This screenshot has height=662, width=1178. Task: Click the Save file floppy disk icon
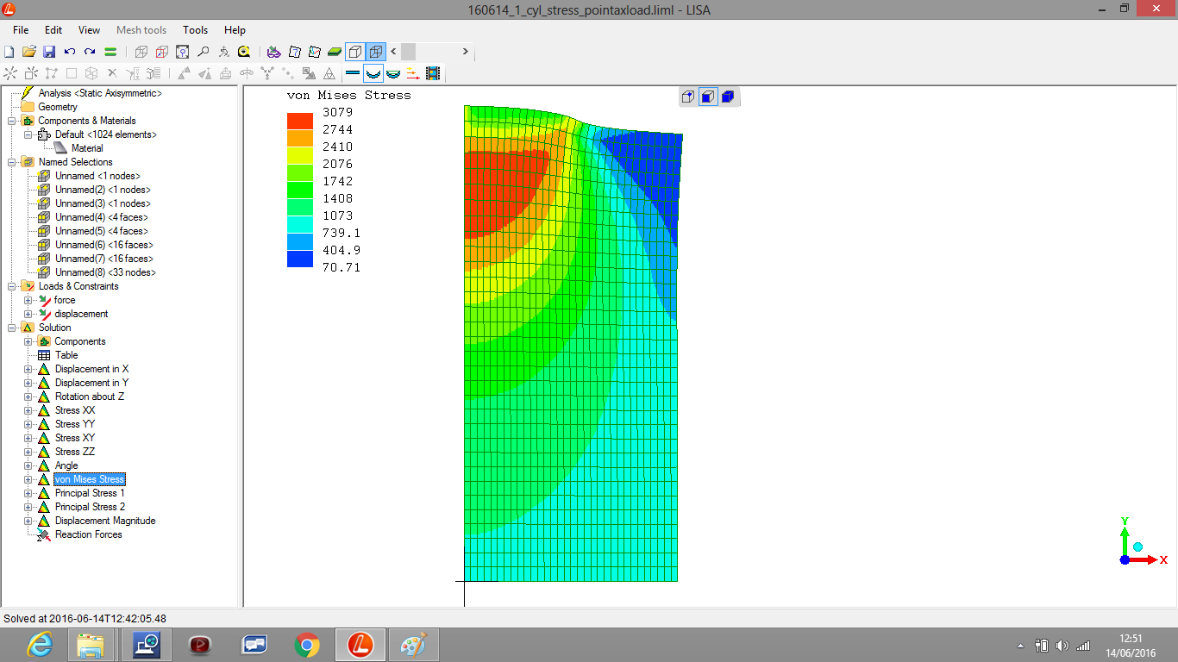(x=49, y=52)
